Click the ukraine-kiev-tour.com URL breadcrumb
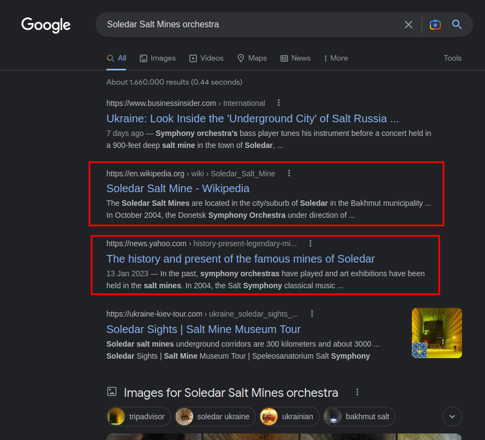The height and width of the screenshot is (440, 485). coord(202,314)
